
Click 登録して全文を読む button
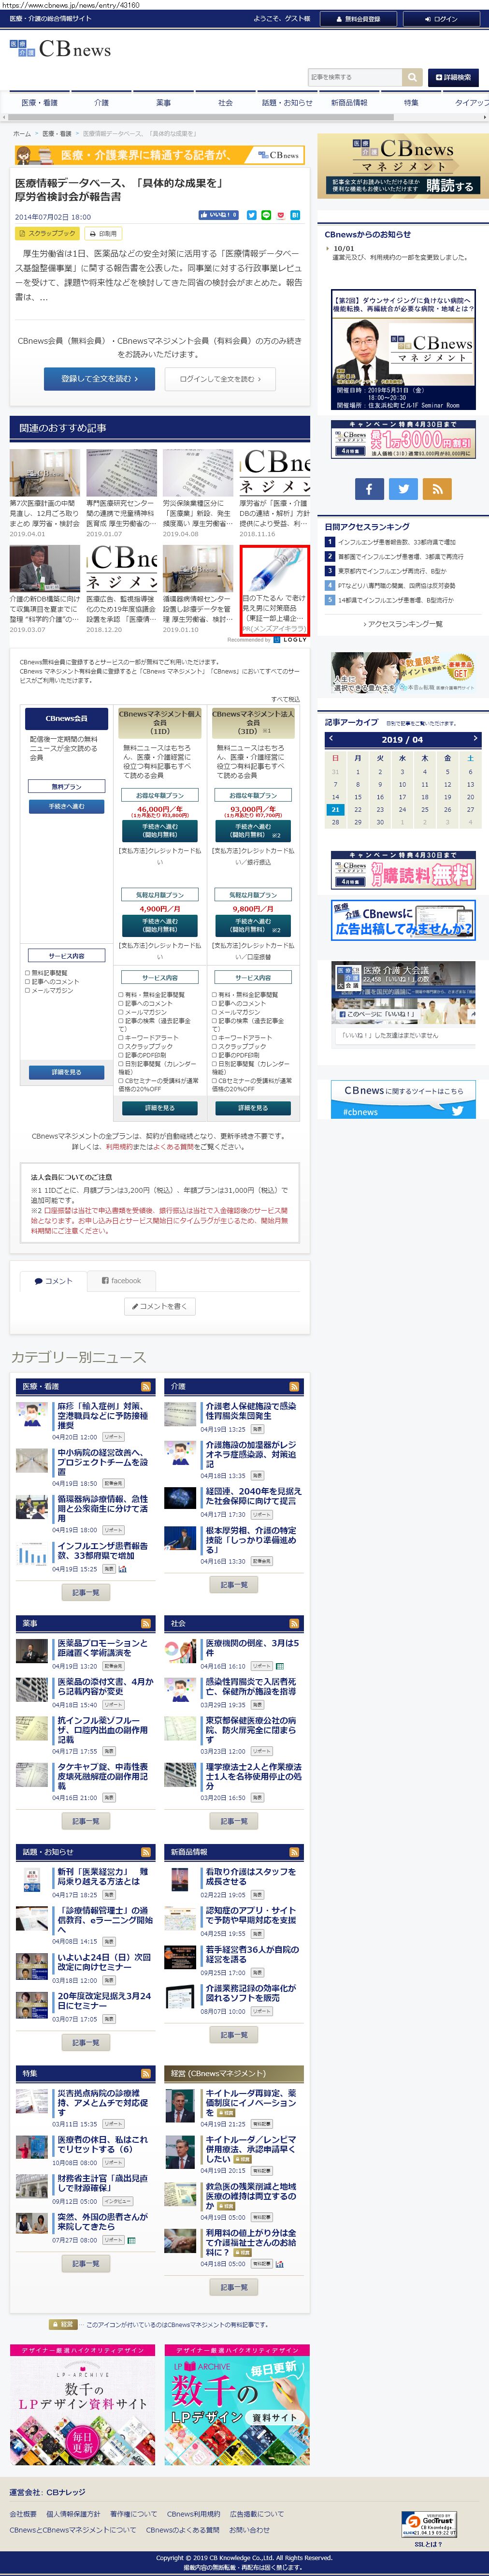[x=98, y=379]
